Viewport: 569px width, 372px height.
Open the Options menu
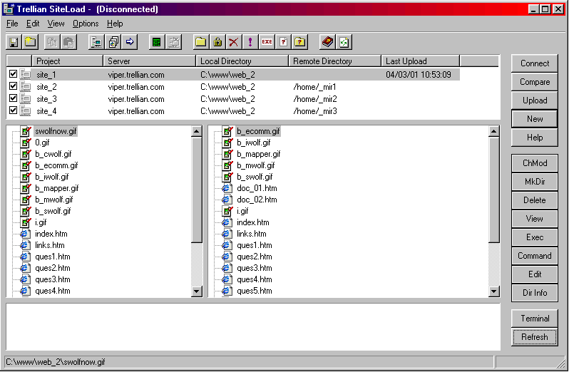click(86, 24)
